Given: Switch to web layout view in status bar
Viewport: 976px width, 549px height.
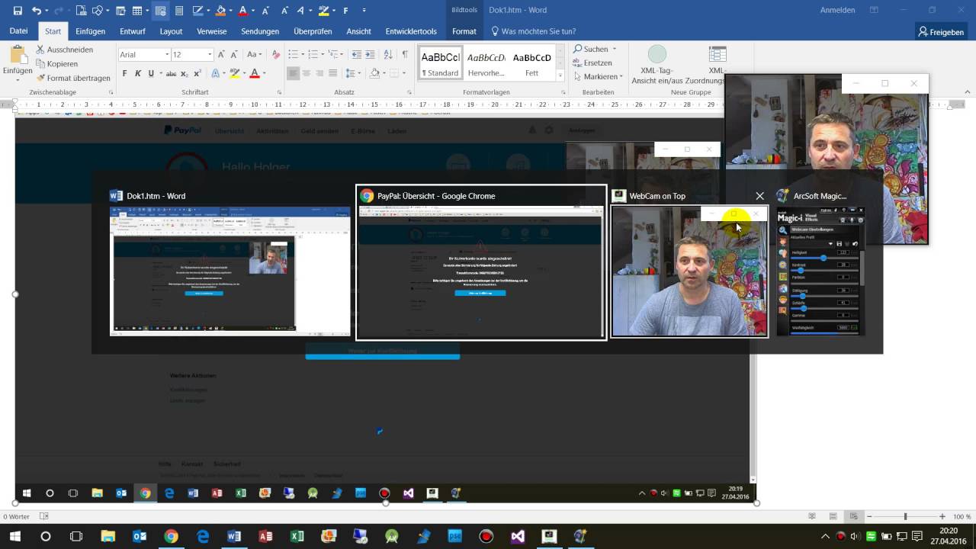Looking at the screenshot, I should 854,516.
